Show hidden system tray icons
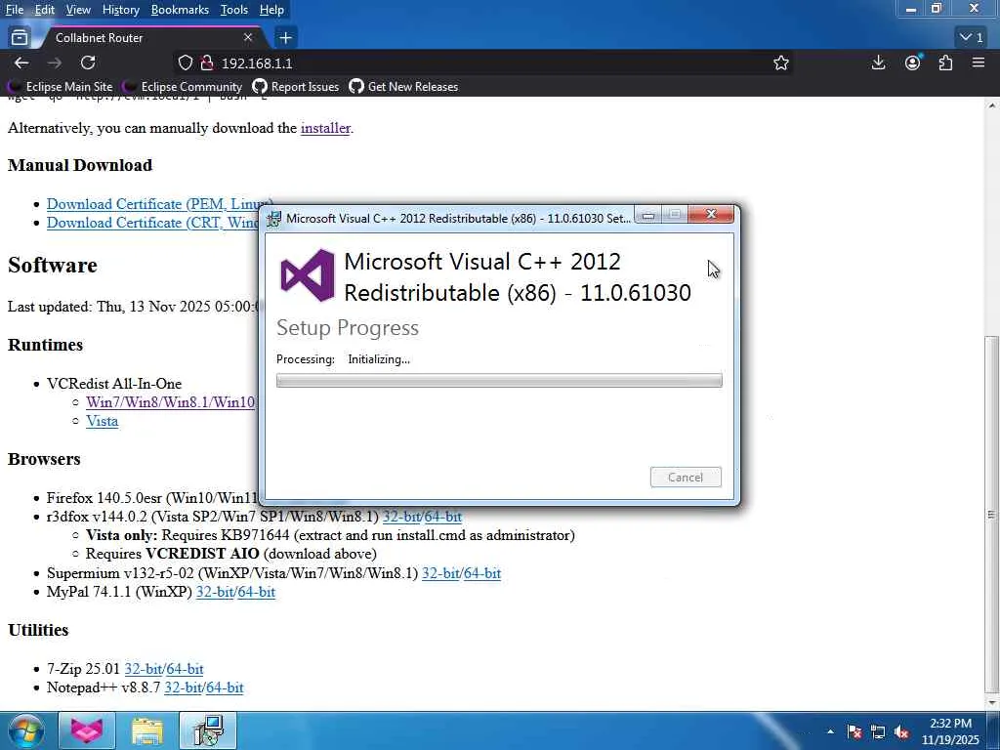Viewport: 1000px width, 750px height. [830, 731]
